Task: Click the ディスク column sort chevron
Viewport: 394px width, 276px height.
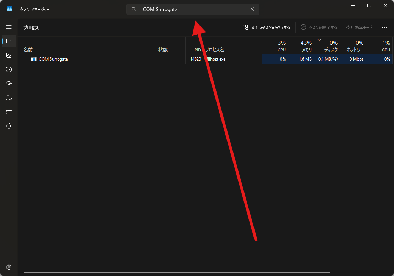Action: coord(319,40)
